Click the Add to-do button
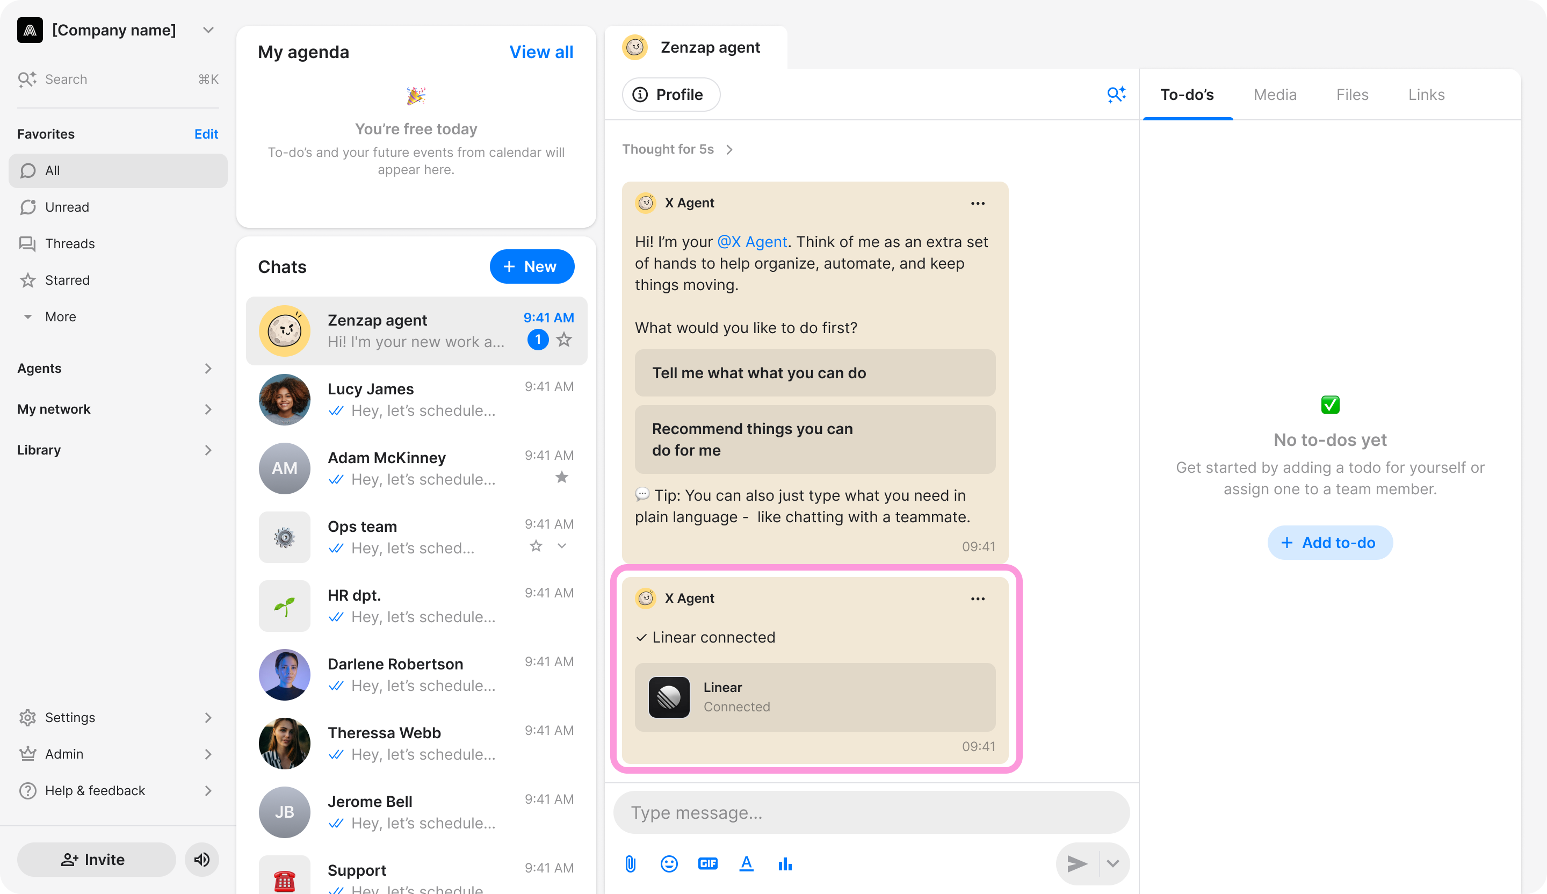The width and height of the screenshot is (1547, 894). (x=1329, y=543)
